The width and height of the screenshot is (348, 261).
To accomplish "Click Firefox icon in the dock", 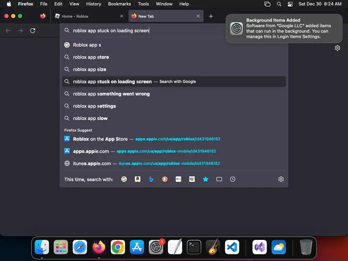I will pos(99,247).
